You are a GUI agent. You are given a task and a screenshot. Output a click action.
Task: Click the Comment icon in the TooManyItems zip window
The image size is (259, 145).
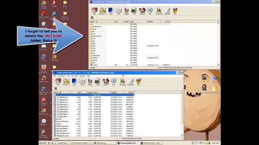tap(131, 82)
